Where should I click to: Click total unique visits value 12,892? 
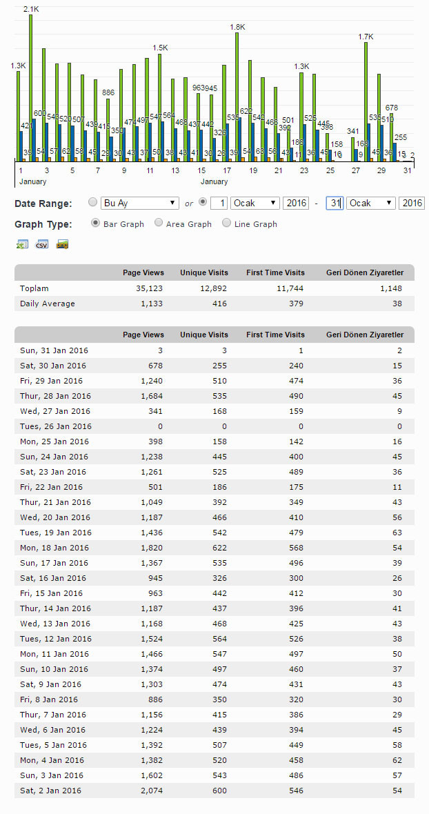(213, 288)
